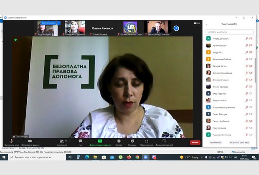This screenshot has width=259, height=175.
Task: Click muted mic icon for Артур Лут
Action: (247, 52)
